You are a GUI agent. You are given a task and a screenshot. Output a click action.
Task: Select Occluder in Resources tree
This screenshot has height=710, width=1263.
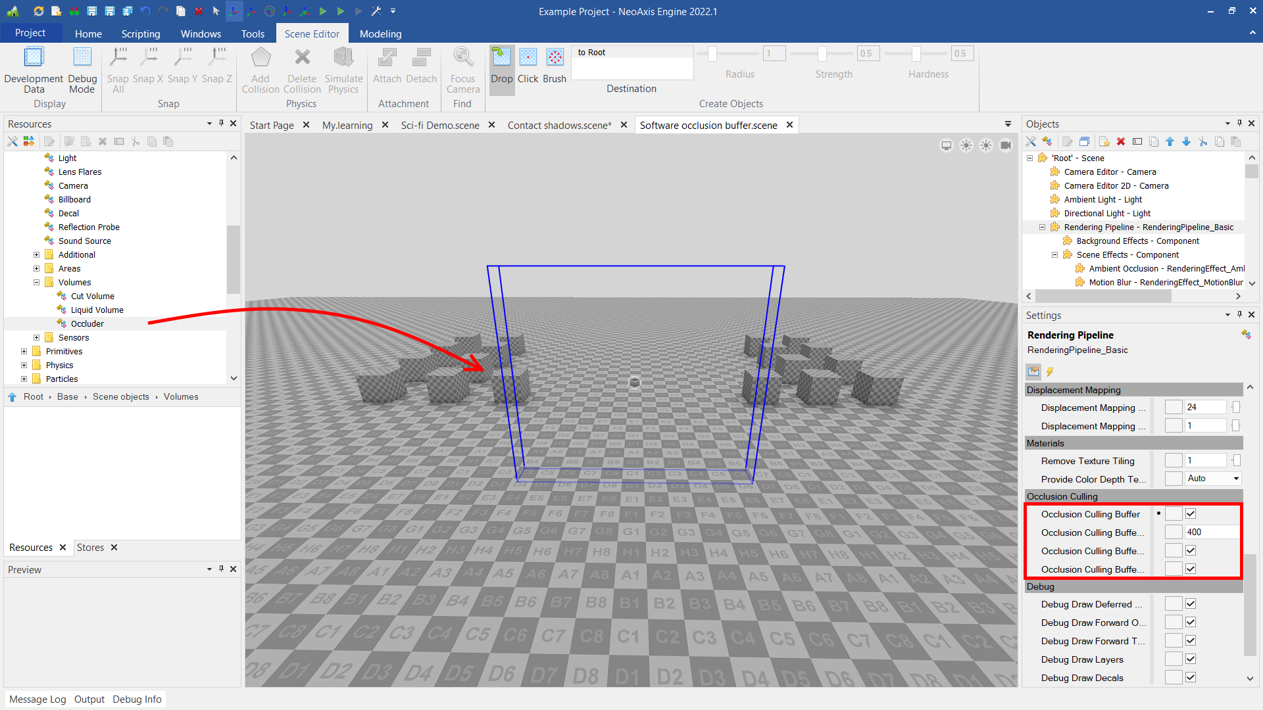point(87,323)
